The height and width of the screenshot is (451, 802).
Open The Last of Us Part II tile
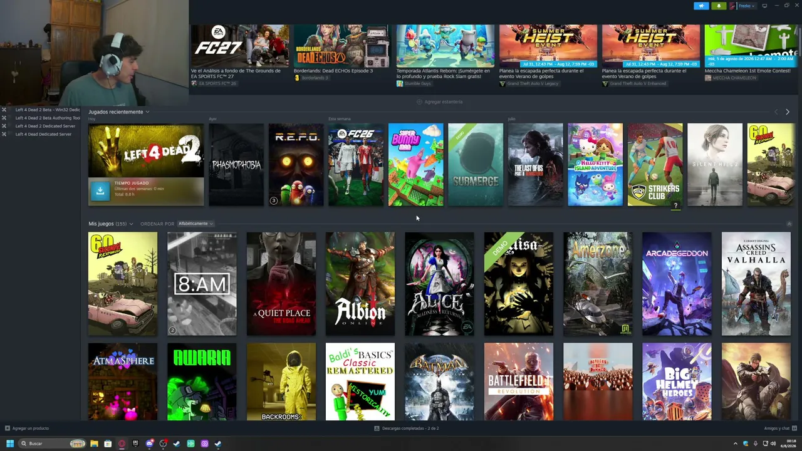click(x=536, y=165)
